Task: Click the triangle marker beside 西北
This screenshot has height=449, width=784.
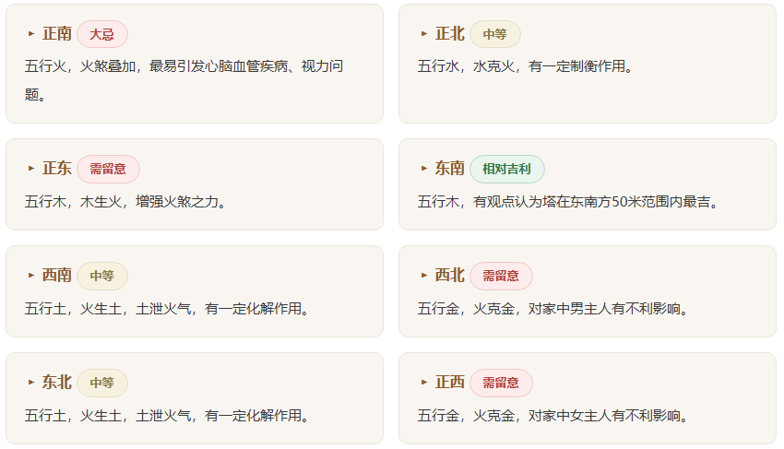Action: click(x=424, y=276)
